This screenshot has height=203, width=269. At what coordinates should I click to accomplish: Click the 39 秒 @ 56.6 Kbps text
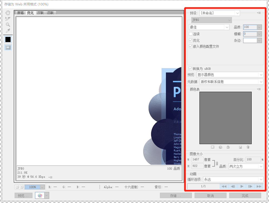point(31,177)
